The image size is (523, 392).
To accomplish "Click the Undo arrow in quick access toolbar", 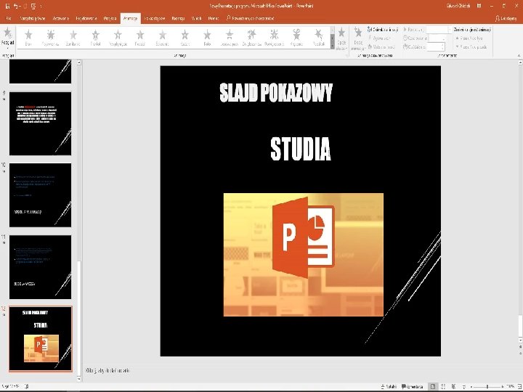I will coord(16,6).
